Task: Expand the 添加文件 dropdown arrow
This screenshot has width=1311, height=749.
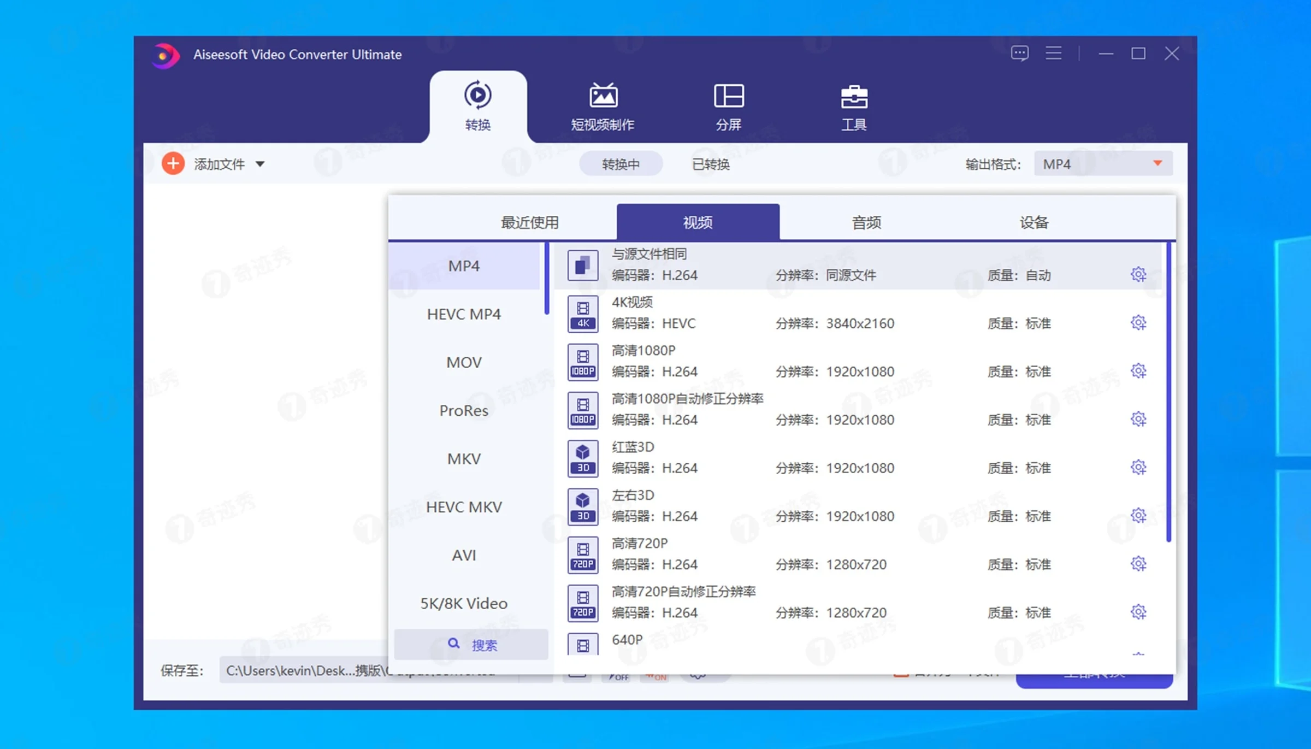Action: tap(261, 164)
